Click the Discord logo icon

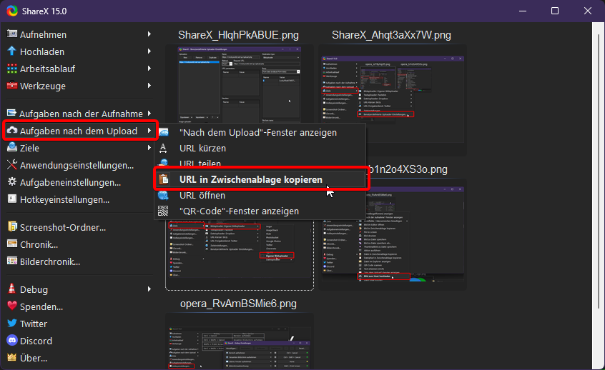point(11,341)
